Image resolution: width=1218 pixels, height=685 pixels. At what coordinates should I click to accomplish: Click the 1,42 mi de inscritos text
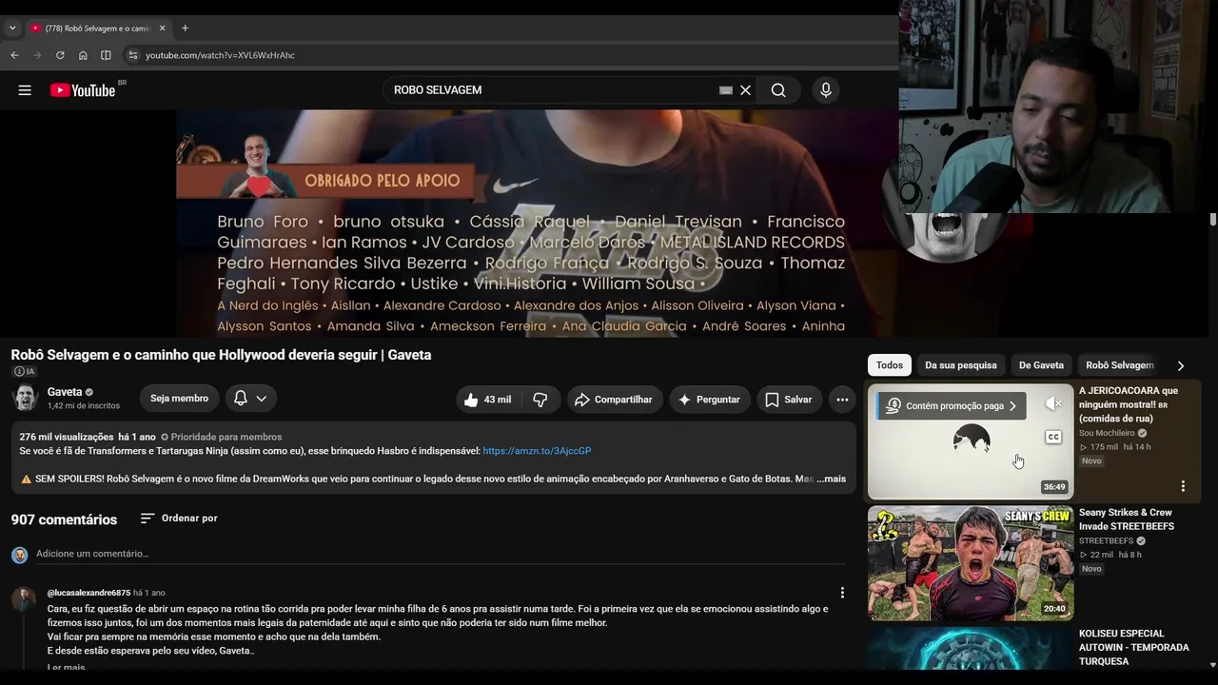84,406
